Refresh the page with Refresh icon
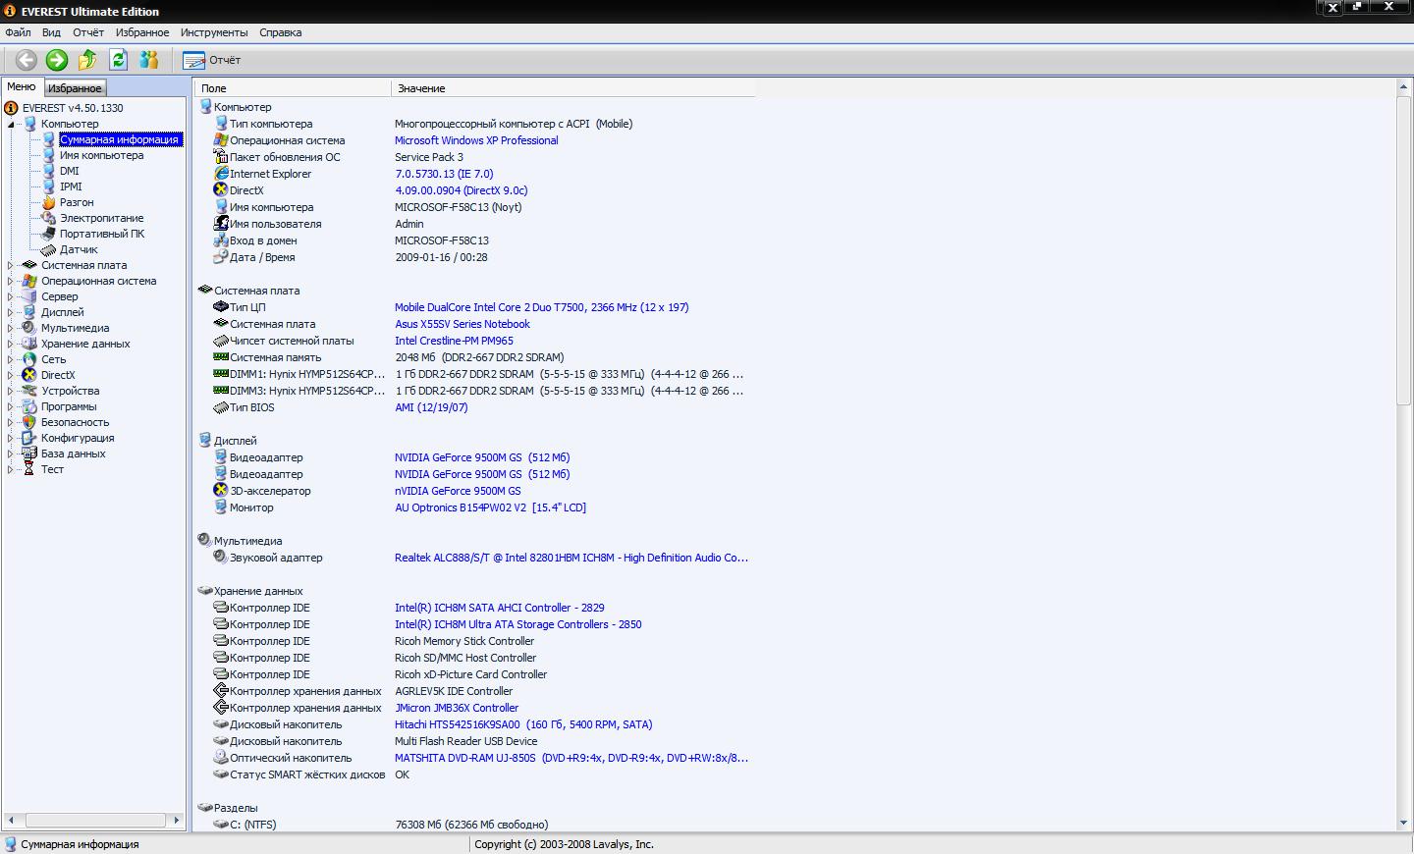The width and height of the screenshot is (1414, 854). pyautogui.click(x=118, y=60)
